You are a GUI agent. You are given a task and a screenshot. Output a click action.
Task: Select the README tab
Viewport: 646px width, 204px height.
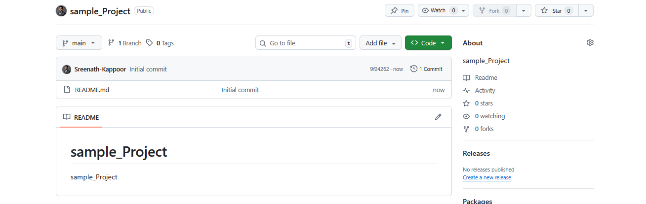[81, 118]
